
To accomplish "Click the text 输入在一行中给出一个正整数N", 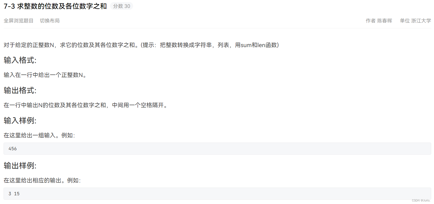I will [x=45, y=75].
